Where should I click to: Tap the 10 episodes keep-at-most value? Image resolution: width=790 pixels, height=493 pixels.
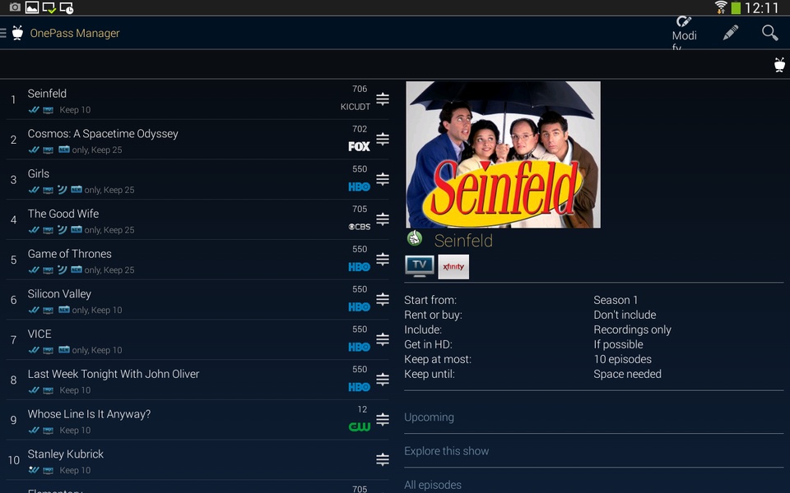tap(623, 359)
